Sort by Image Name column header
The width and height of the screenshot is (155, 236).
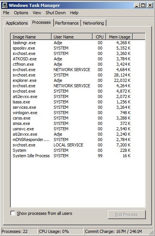click(31, 37)
